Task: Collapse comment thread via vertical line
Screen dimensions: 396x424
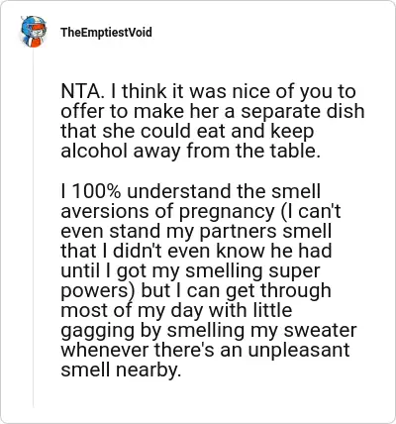Action: pyautogui.click(x=33, y=228)
